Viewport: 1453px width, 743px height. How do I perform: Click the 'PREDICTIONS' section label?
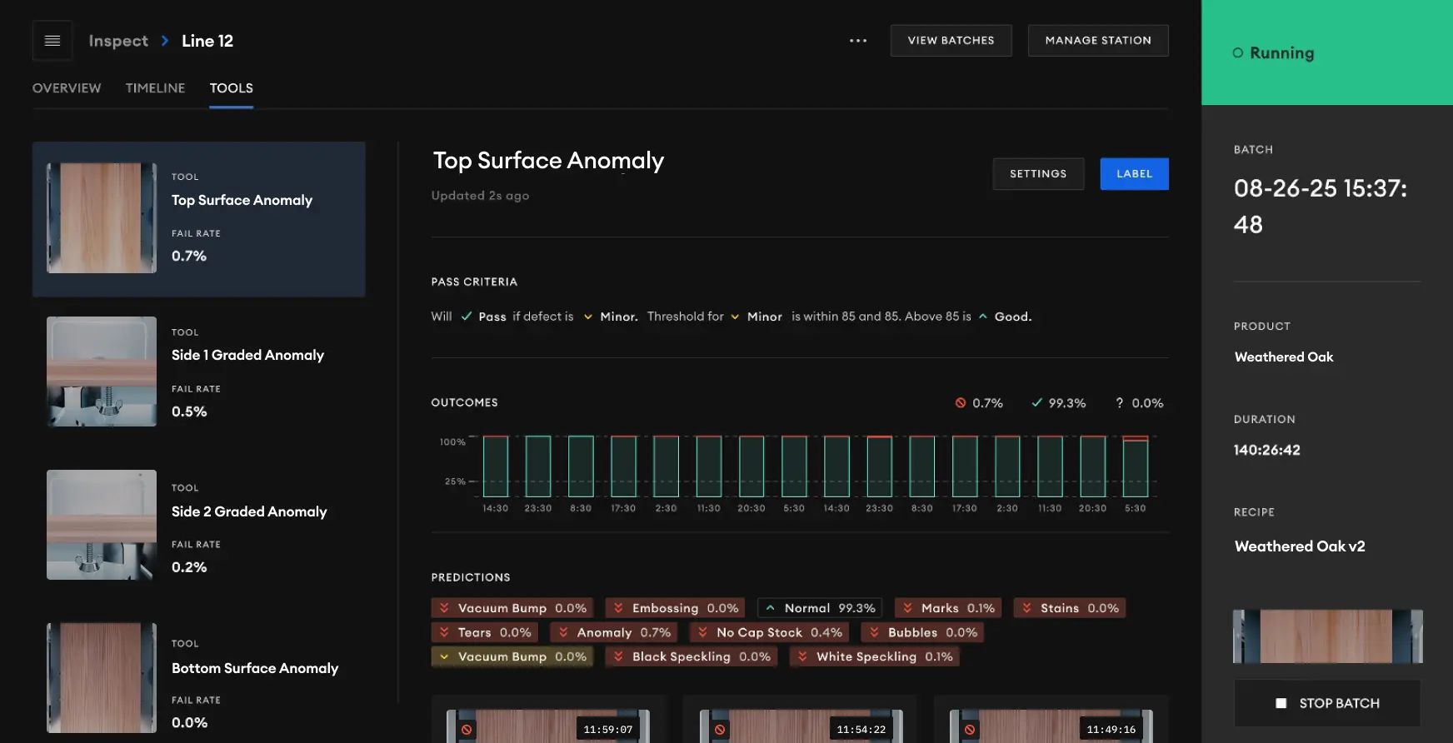(471, 577)
